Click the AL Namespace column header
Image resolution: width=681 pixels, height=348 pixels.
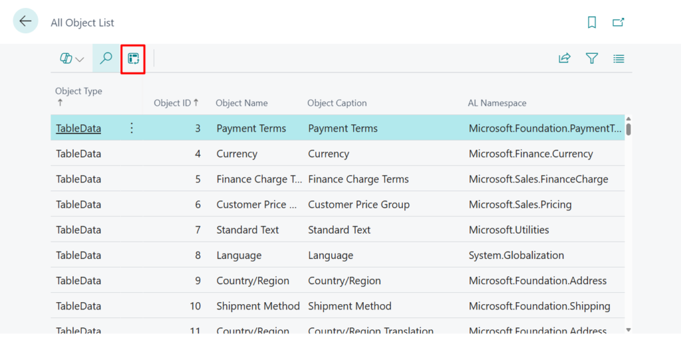(x=497, y=103)
